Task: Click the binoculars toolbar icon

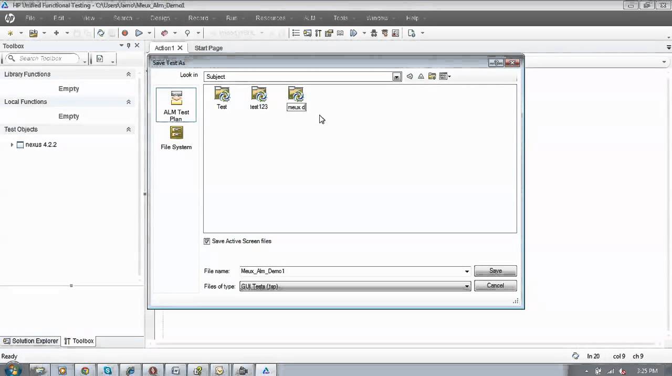Action: click(374, 33)
